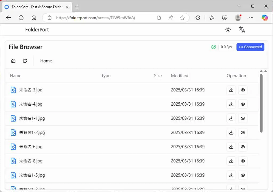Viewport: 273px width, 192px height.
Task: Preview 未命名-4.jpg with the eye icon
Action: pos(243,104)
